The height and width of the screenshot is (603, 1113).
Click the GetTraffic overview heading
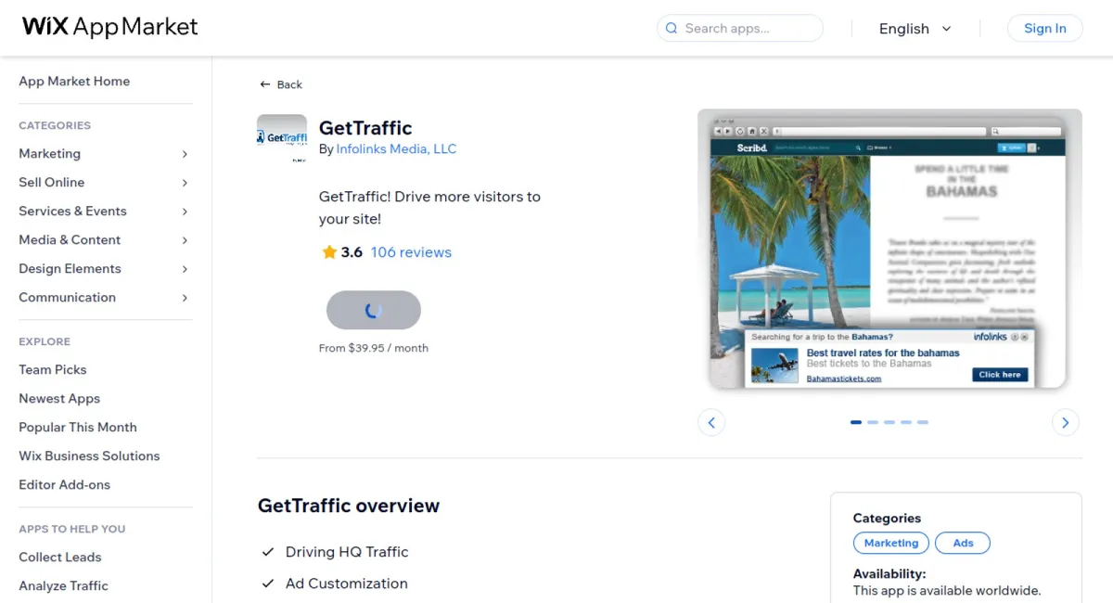click(x=349, y=506)
